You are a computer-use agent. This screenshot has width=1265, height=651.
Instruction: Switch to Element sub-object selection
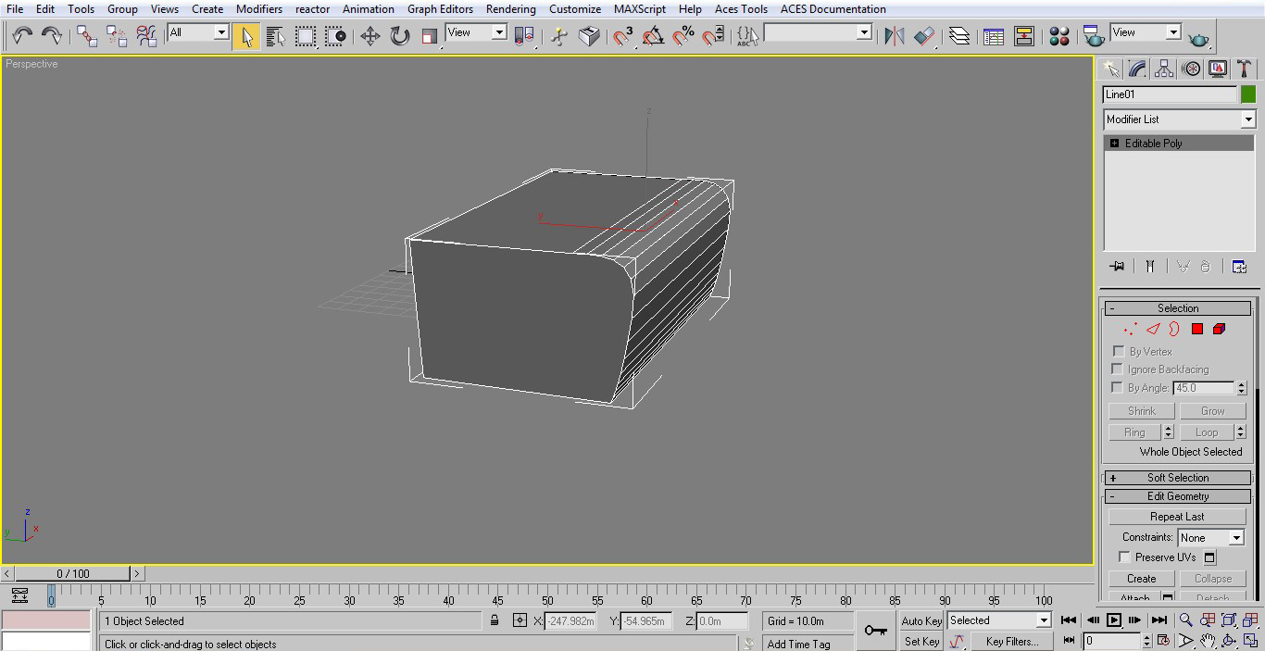1219,329
